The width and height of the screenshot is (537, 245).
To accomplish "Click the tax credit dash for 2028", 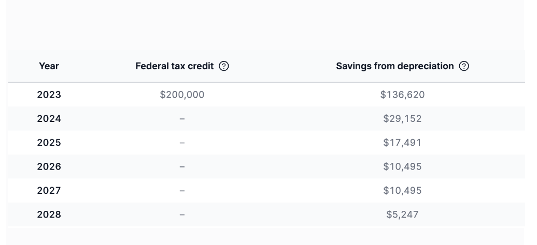I will 182,215.
